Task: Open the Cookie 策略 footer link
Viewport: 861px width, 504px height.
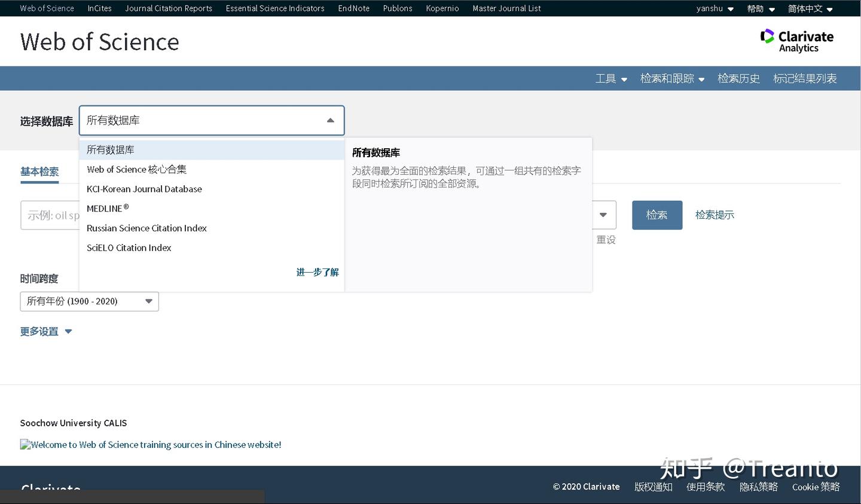Action: click(x=816, y=487)
